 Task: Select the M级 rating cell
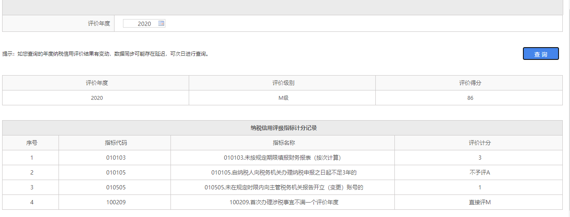point(283,98)
